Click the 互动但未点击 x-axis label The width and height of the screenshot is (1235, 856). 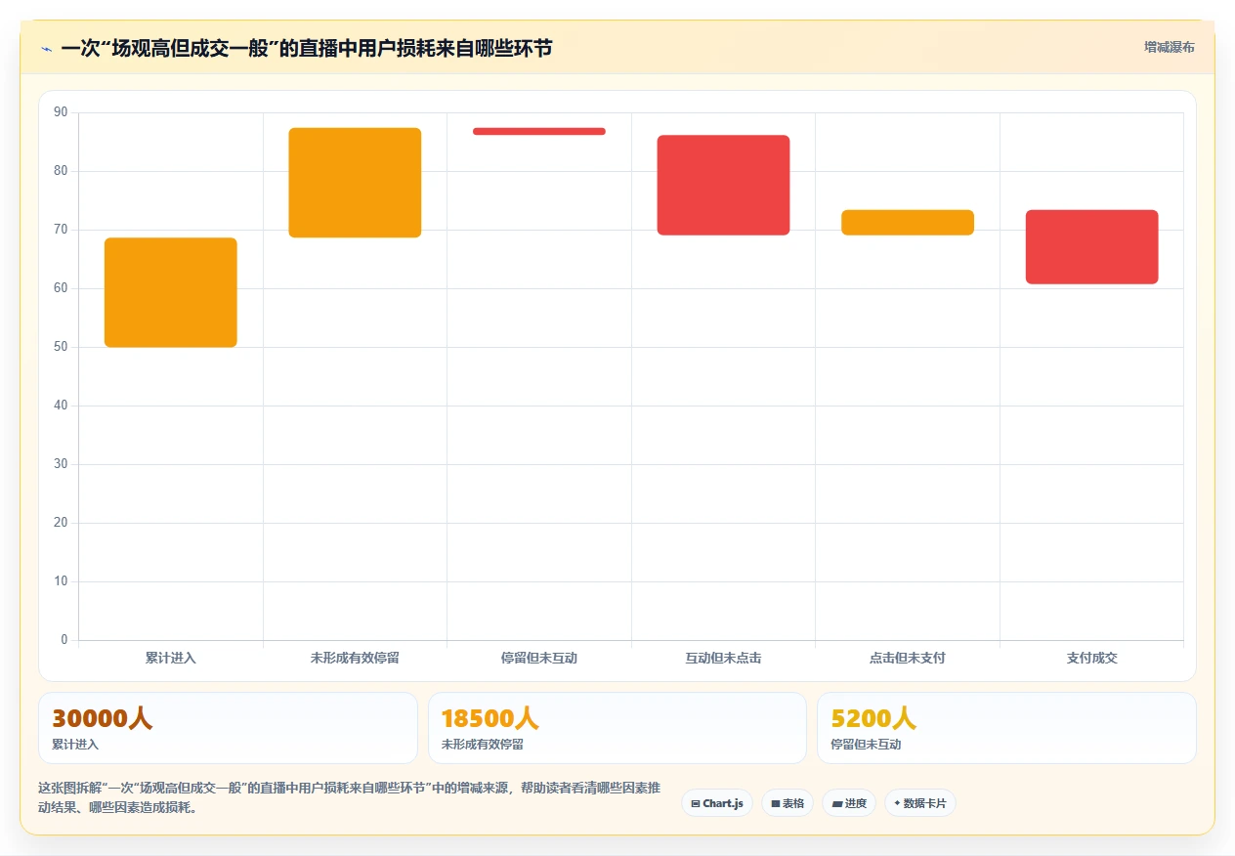pyautogui.click(x=723, y=659)
